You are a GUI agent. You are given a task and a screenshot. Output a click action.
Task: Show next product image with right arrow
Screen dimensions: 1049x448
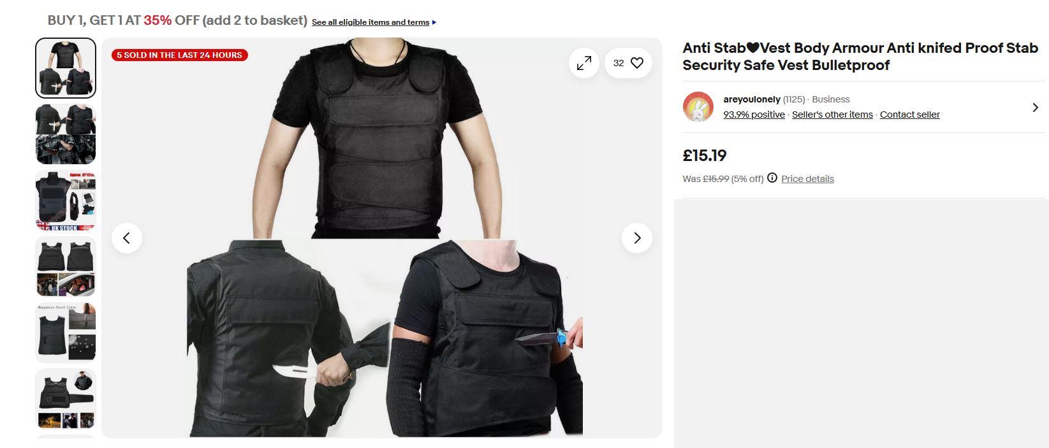[636, 238]
